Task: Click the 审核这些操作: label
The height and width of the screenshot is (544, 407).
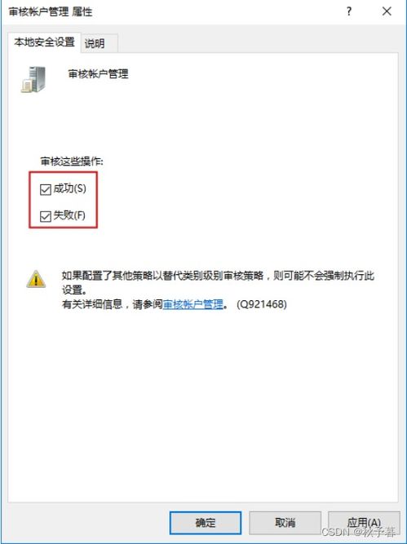Action: [x=72, y=161]
